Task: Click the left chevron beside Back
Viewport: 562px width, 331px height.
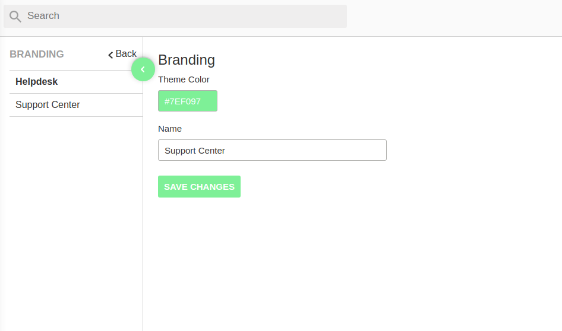Action: click(110, 55)
